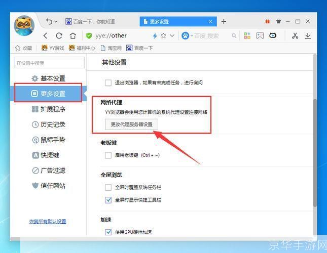Click the back navigation arrow

coord(46,36)
